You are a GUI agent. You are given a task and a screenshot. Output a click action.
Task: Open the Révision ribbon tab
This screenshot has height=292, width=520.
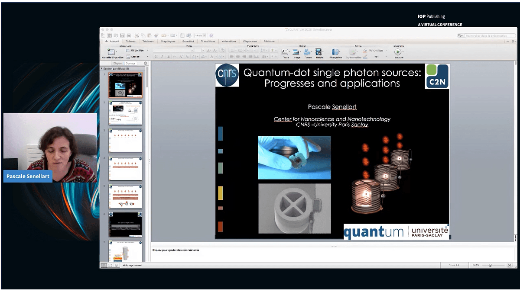click(x=269, y=42)
